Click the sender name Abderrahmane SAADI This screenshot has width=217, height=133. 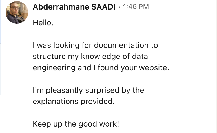point(74,7)
